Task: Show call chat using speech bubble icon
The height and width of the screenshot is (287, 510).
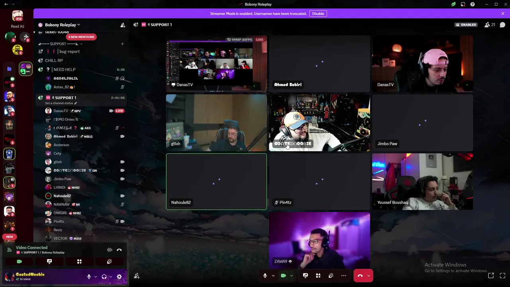Action: [x=503, y=25]
